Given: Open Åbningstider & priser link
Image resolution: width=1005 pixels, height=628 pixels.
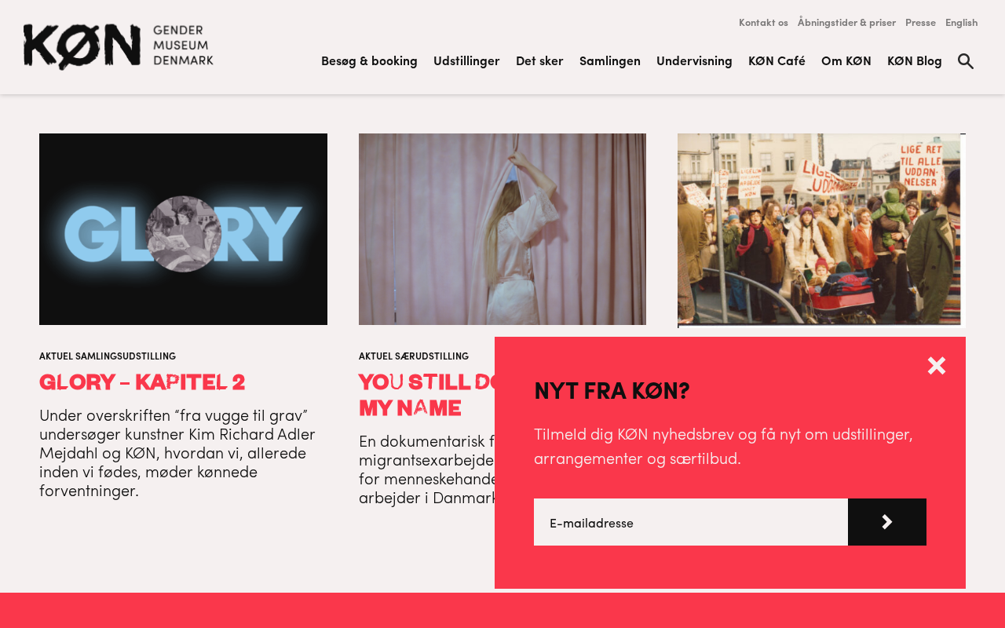Looking at the screenshot, I should coord(846,22).
